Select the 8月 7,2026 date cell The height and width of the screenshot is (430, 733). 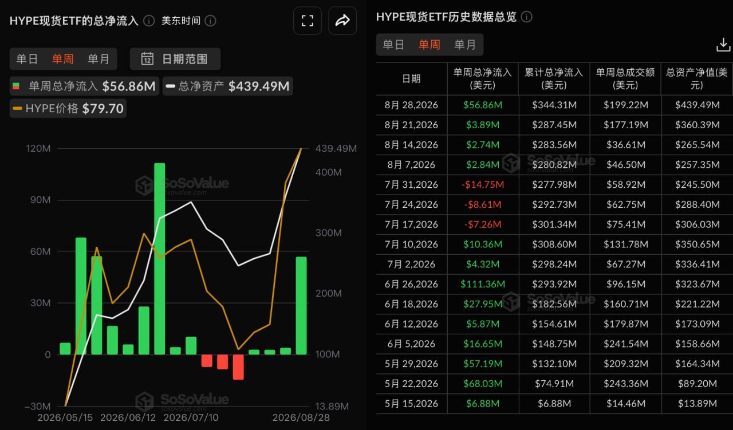pos(411,165)
